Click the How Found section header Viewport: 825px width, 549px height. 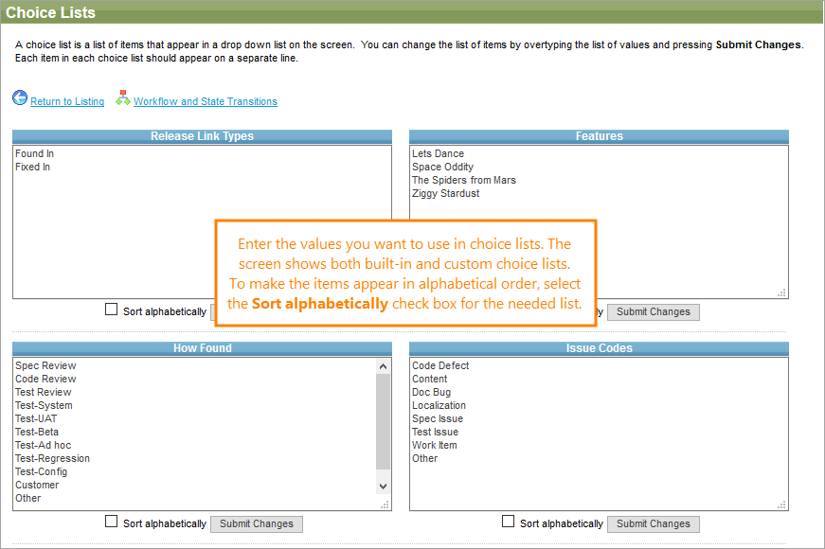click(203, 348)
